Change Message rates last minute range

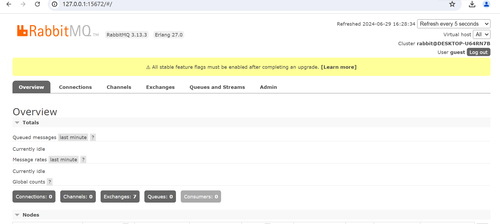64,159
